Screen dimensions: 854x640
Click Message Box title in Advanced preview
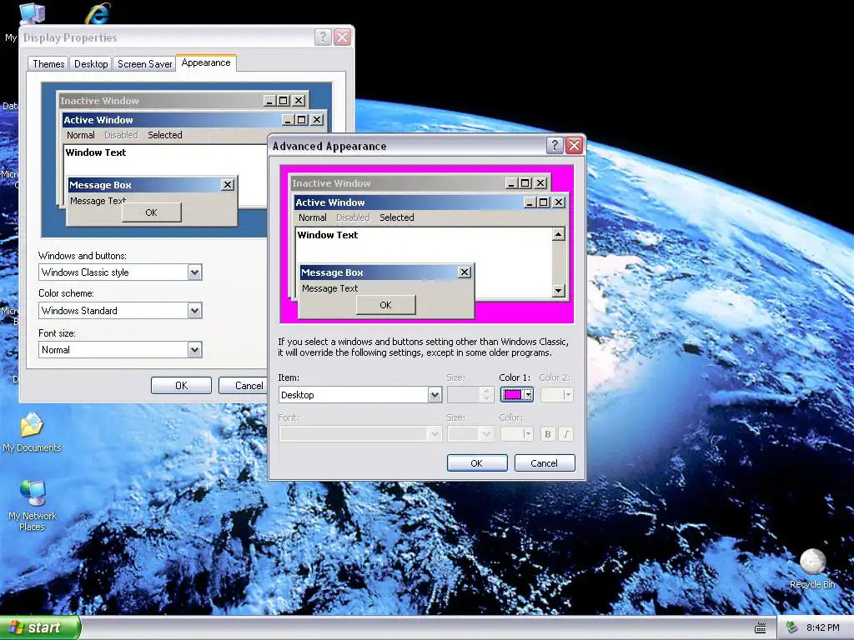332,272
